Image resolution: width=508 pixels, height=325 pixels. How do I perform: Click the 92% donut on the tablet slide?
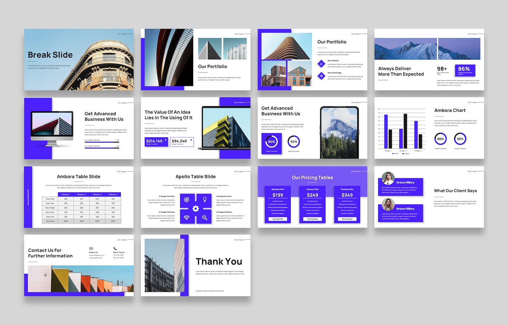tap(294, 142)
